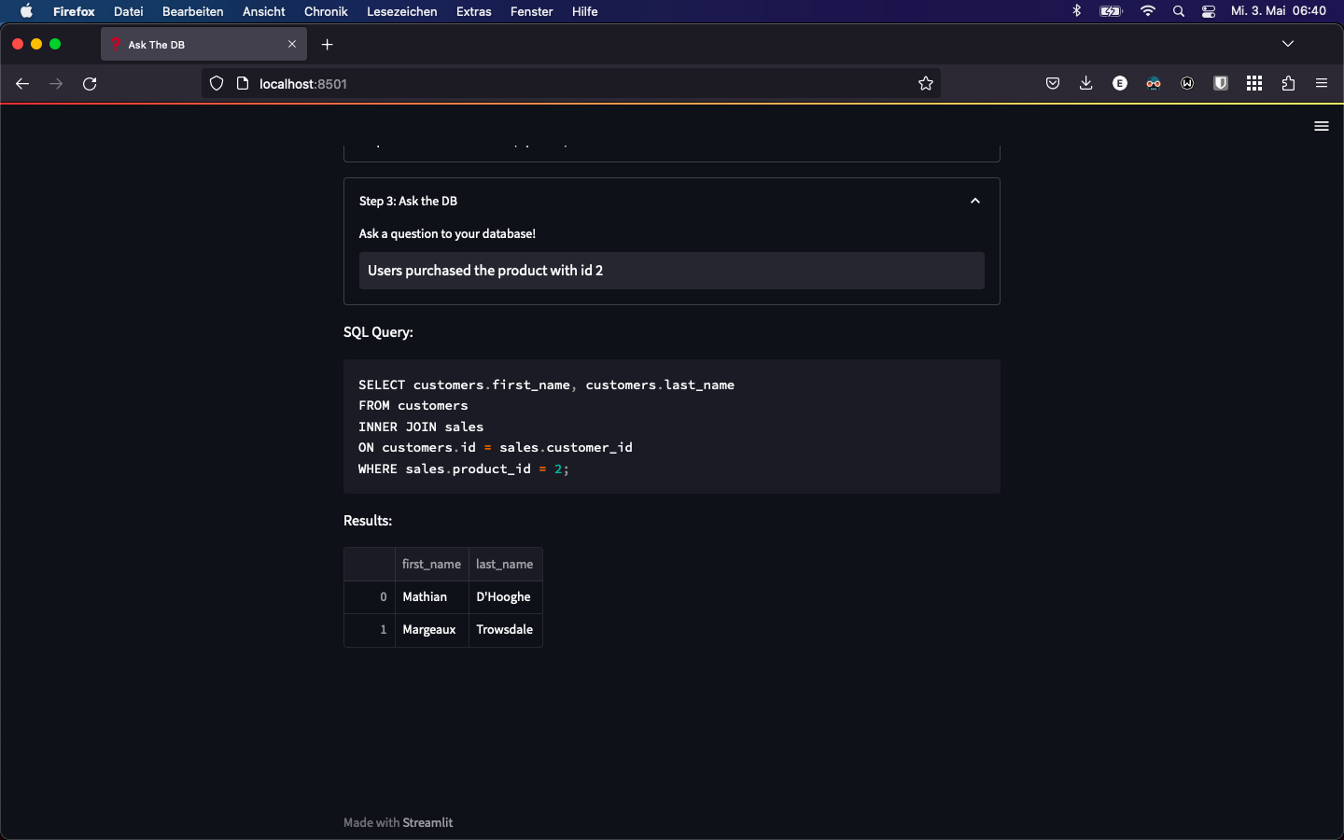Open the Firefox downloads panel

1086,84
